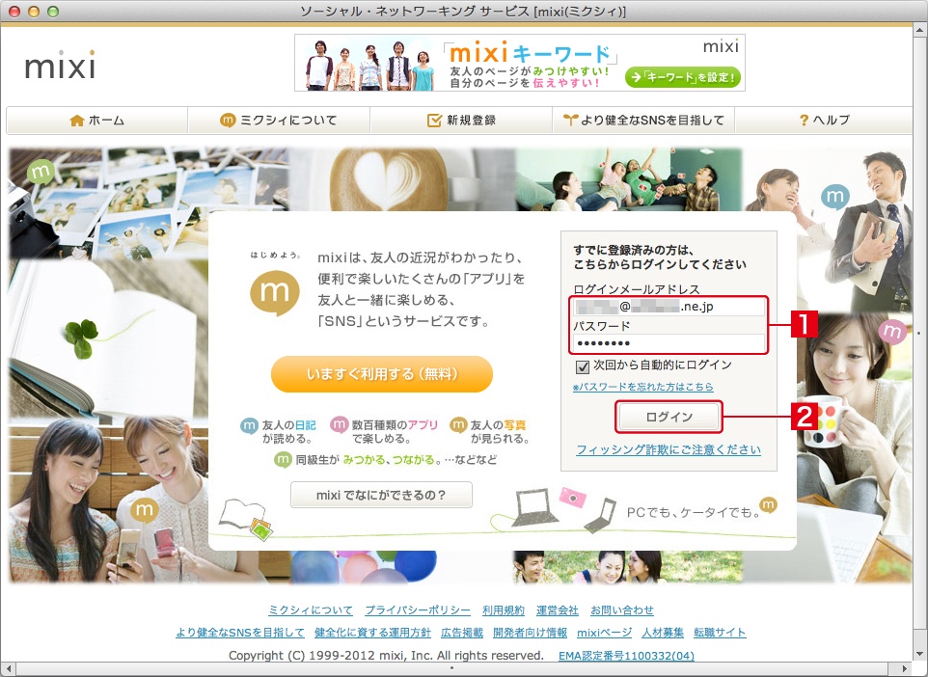Click the pink m bubble next to 数百種類のアプリ

(340, 425)
